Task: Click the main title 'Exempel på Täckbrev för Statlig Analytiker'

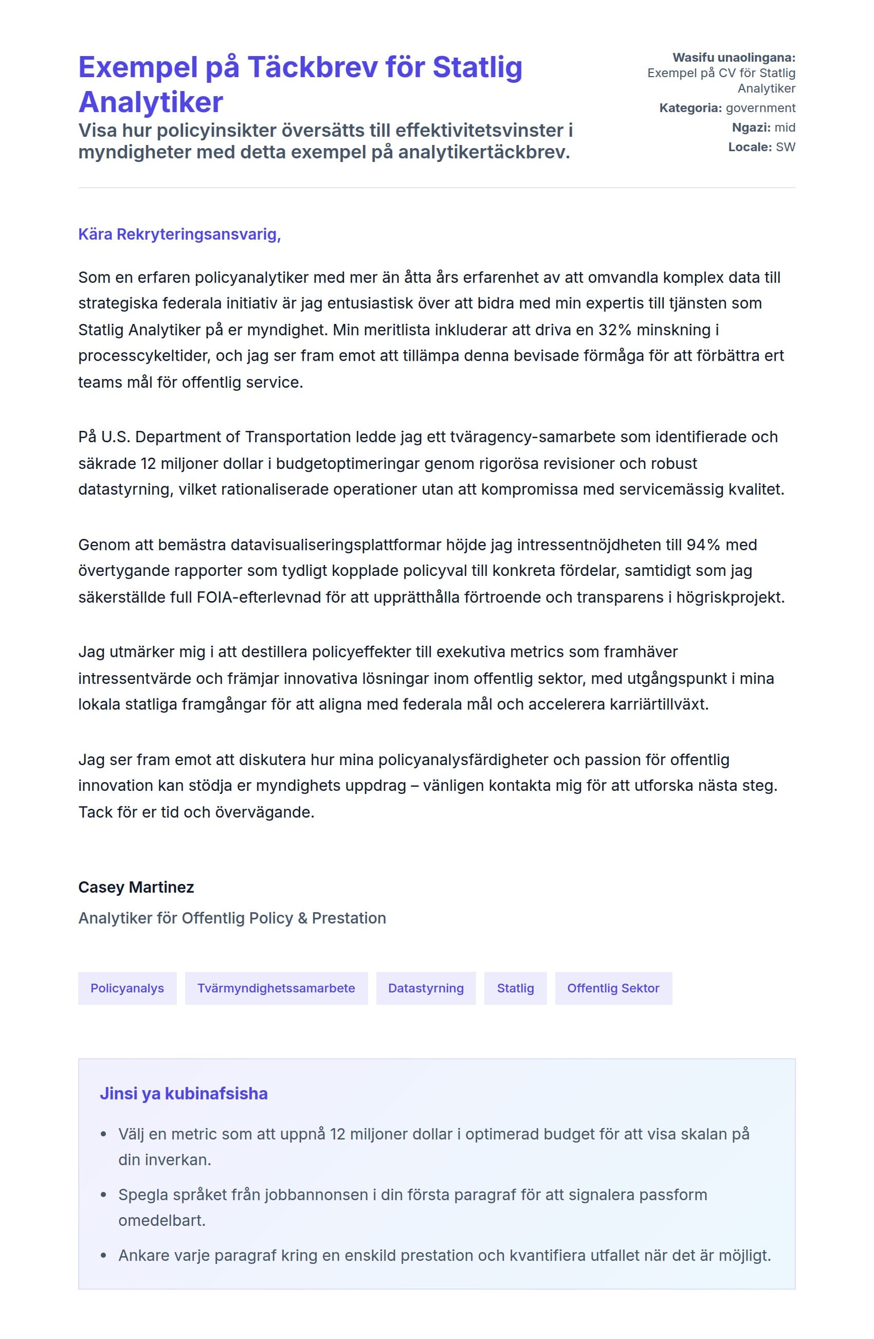Action: (x=300, y=84)
